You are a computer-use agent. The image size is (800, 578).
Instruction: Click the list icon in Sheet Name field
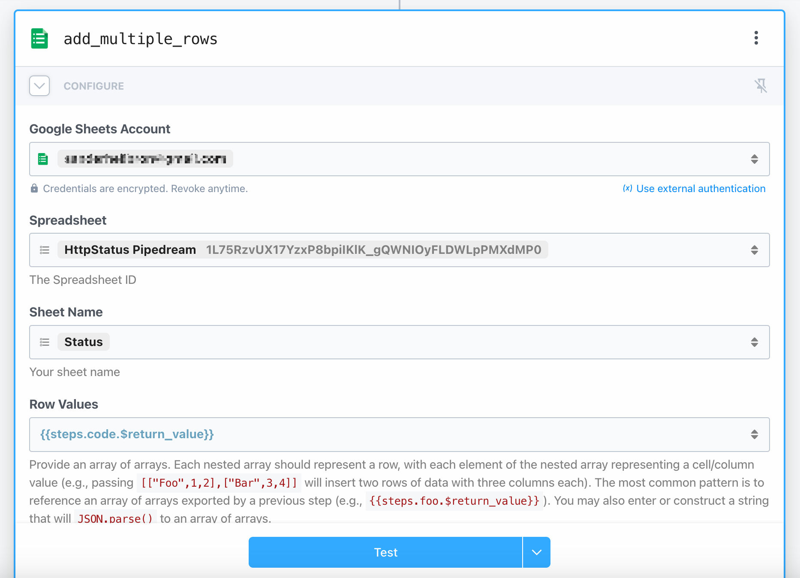(x=45, y=342)
